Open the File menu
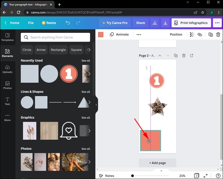Viewport: 223px width, 179px height. [31, 23]
